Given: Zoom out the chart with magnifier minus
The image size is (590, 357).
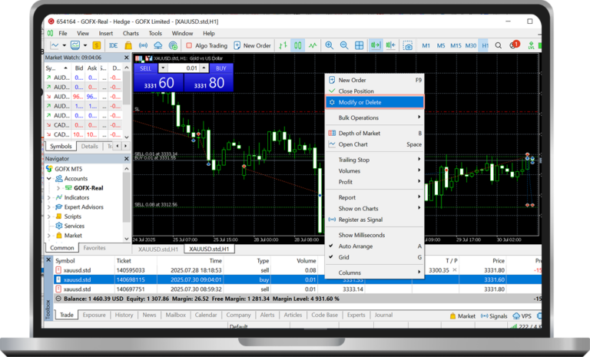Looking at the screenshot, I should click(344, 45).
